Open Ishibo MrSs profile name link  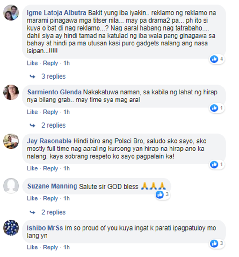pyautogui.click(x=45, y=228)
